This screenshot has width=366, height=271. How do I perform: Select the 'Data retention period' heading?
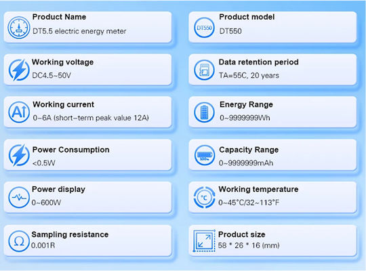pyautogui.click(x=259, y=62)
